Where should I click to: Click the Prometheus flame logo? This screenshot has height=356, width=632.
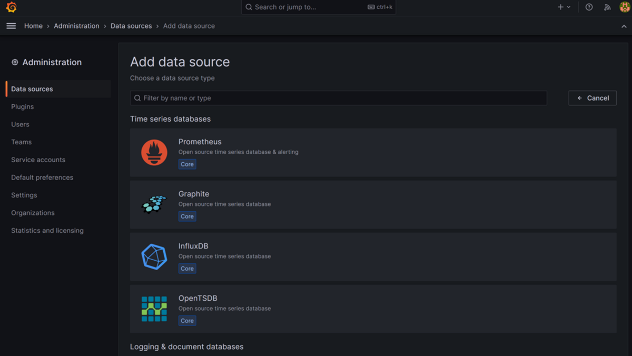tap(154, 152)
